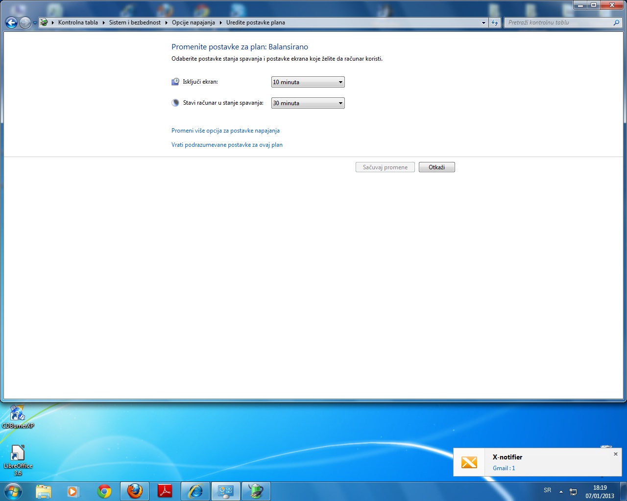Open the recent pages dropdown beside Forward
The height and width of the screenshot is (501, 627).
tap(35, 23)
